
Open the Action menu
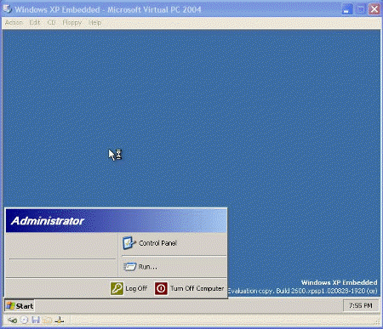[x=14, y=23]
